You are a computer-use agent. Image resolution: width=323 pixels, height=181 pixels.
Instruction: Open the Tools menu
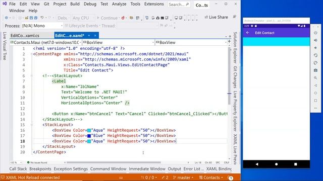point(135,4)
